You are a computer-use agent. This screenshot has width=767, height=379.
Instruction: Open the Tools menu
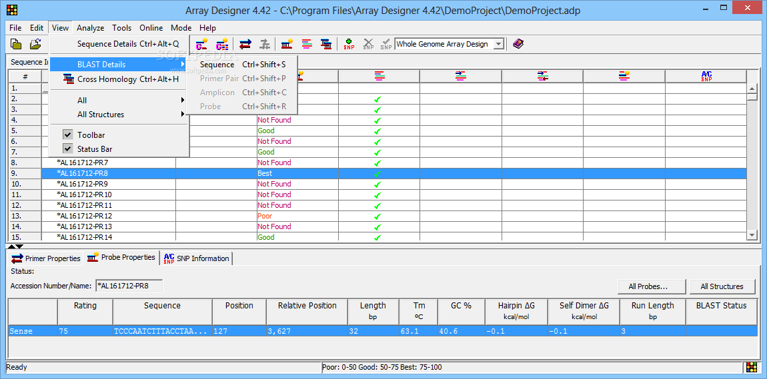click(122, 28)
